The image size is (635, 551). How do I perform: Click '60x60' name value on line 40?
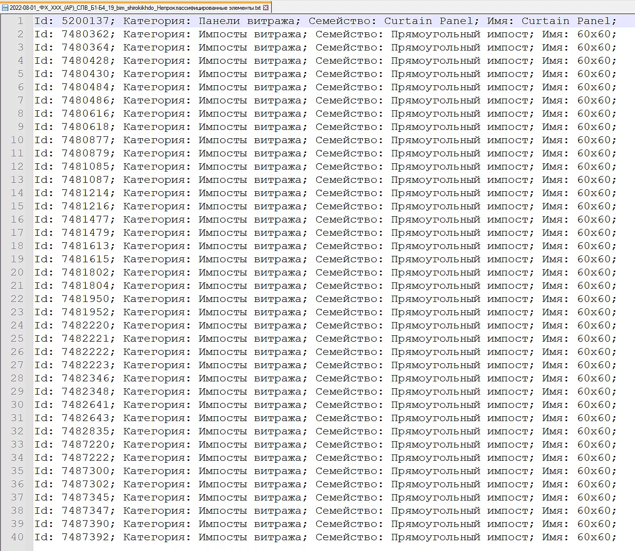pos(594,537)
